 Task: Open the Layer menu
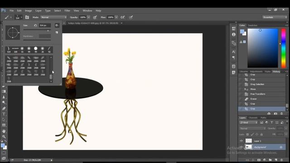click(x=39, y=10)
